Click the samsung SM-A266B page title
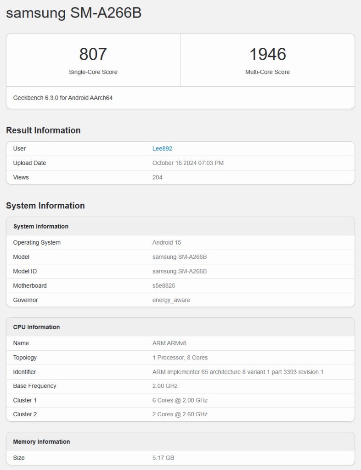Screen dimensions: 361x470 pyautogui.click(x=73, y=13)
